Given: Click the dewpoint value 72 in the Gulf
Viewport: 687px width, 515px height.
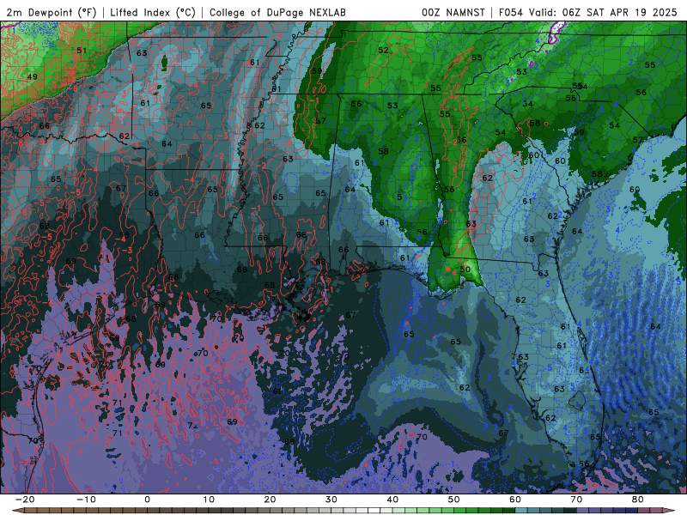Looking at the screenshot, I should (x=192, y=425).
